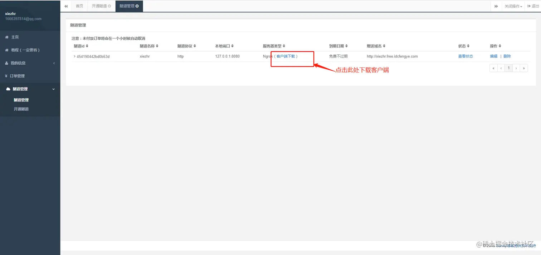Screen dimensions: 541x255
Task: Click the cloud icon beside 隧道管理
Action: [8, 89]
